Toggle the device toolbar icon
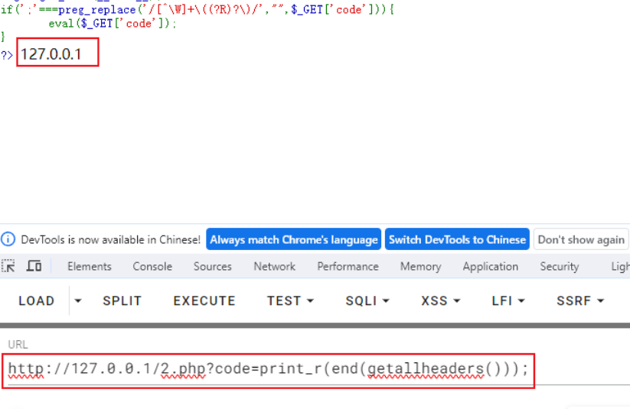The image size is (630, 409). [x=34, y=266]
